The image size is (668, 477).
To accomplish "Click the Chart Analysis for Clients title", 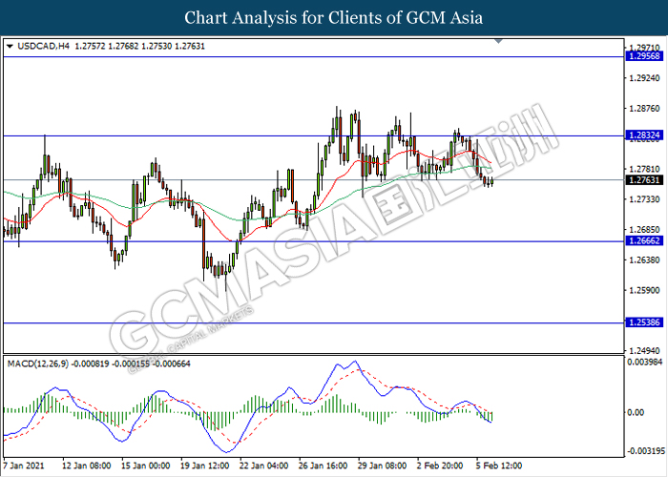I will click(x=334, y=18).
